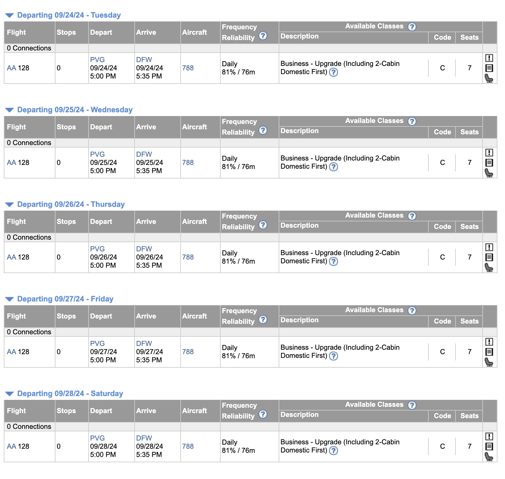505x479 pixels.
Task: Show seat map icon for 09/26/24 flight
Action: [x=489, y=267]
